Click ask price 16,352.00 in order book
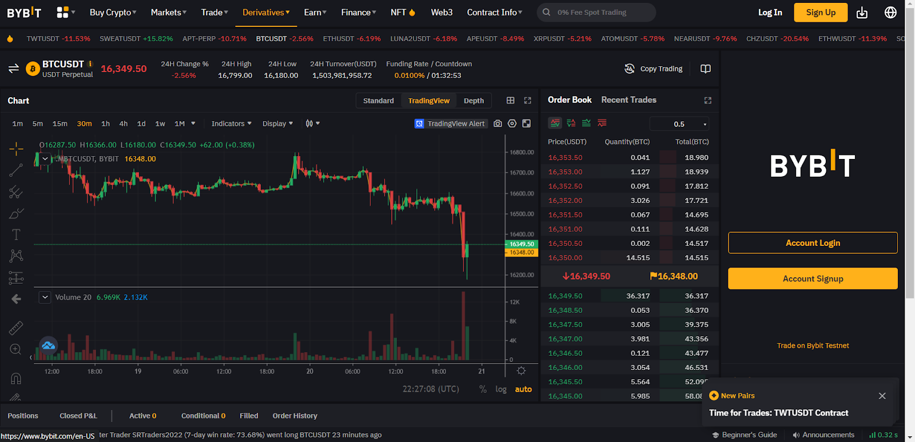This screenshot has height=442, width=915. [x=565, y=200]
